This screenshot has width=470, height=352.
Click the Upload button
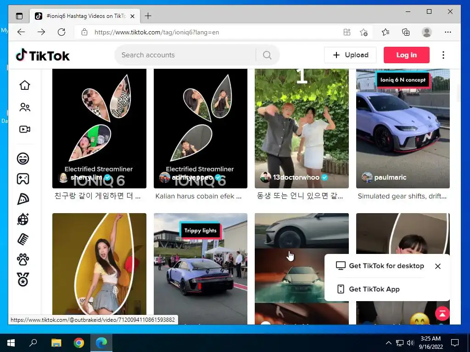[x=350, y=55]
